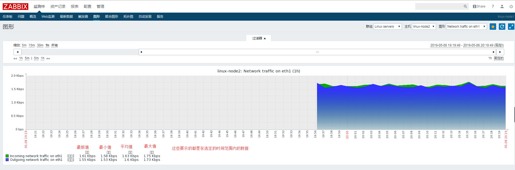Go to the Web监测 submenu
Screen dimensions: 515x170
pos(48,17)
